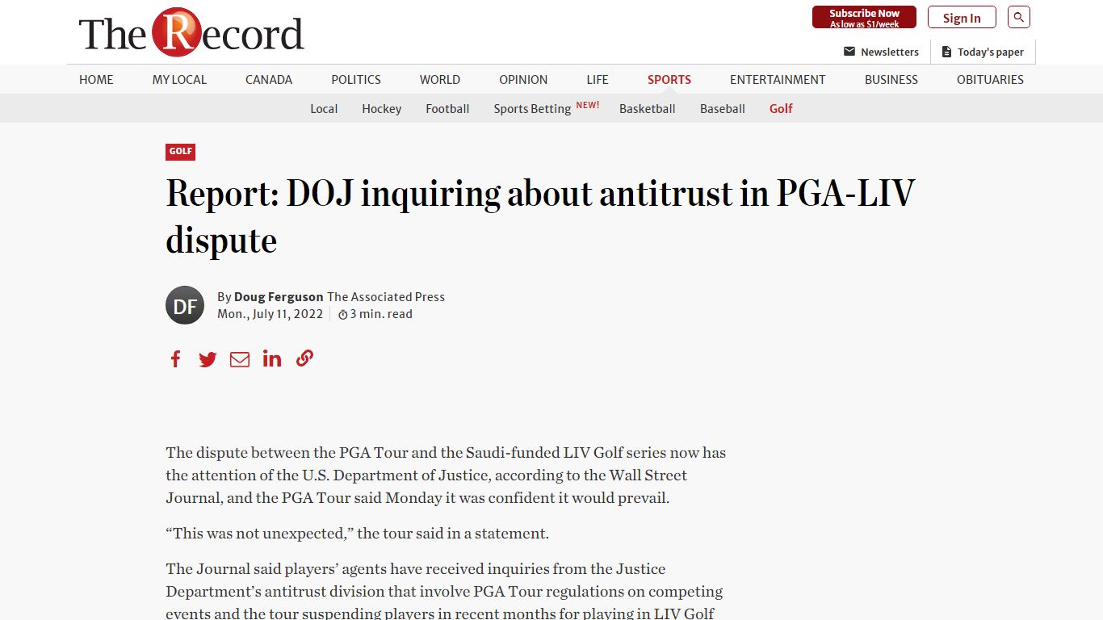
Task: Share article on Facebook
Action: pos(175,359)
